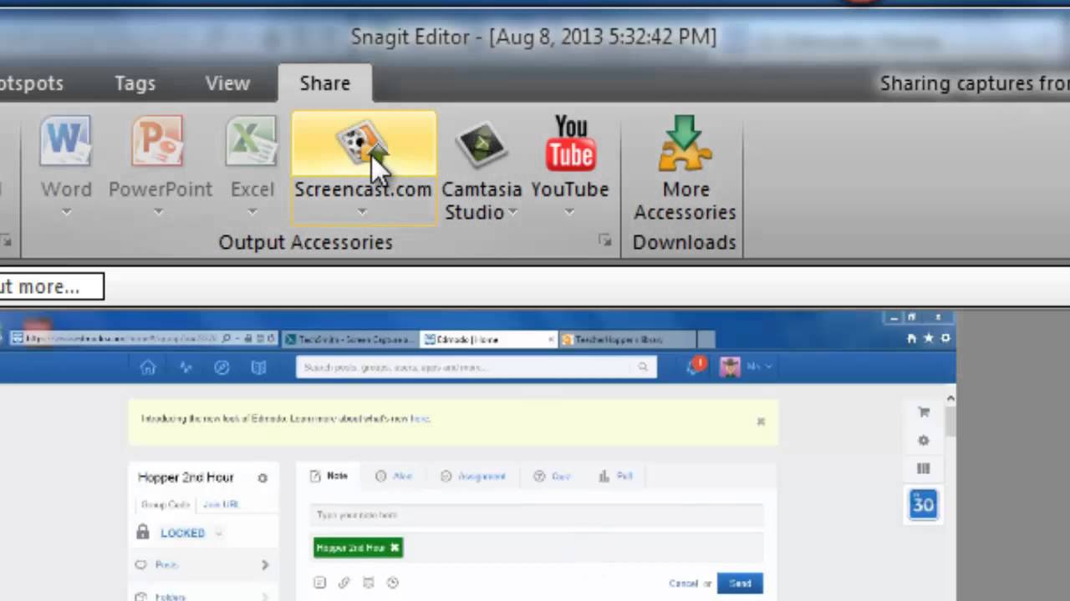Open the LOCKED group code dropdown

coord(219,533)
